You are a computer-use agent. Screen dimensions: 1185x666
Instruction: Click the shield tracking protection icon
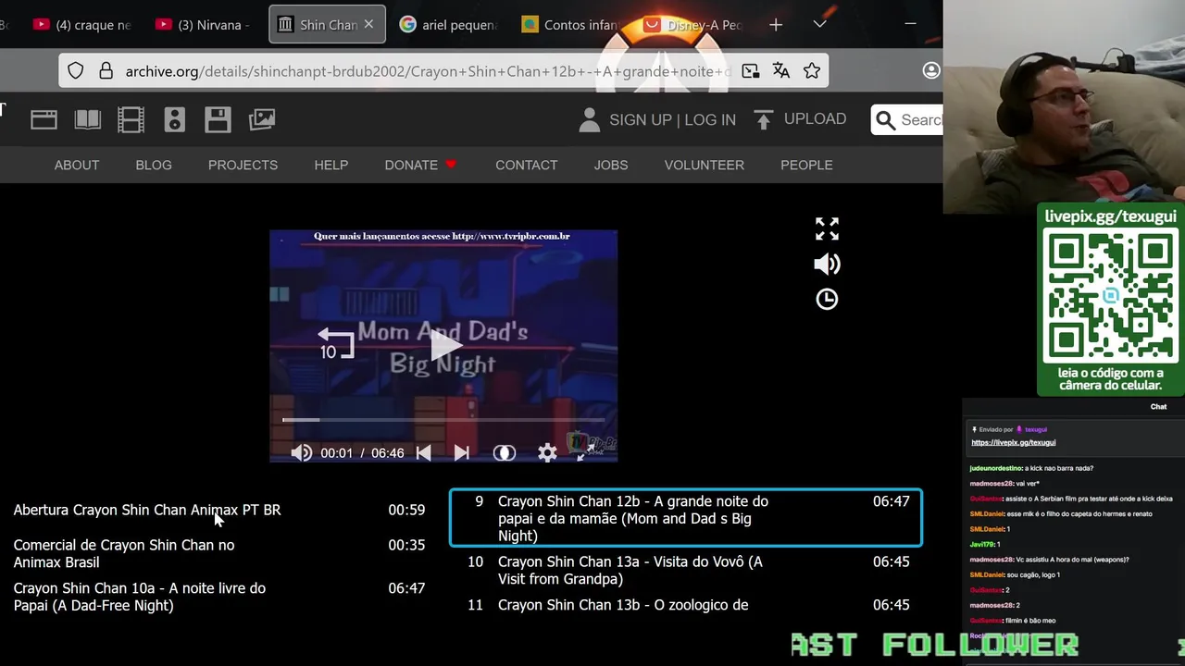(76, 71)
